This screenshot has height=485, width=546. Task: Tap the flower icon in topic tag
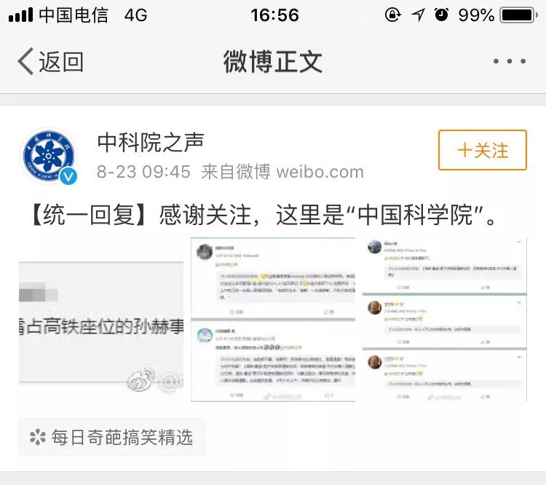(38, 437)
